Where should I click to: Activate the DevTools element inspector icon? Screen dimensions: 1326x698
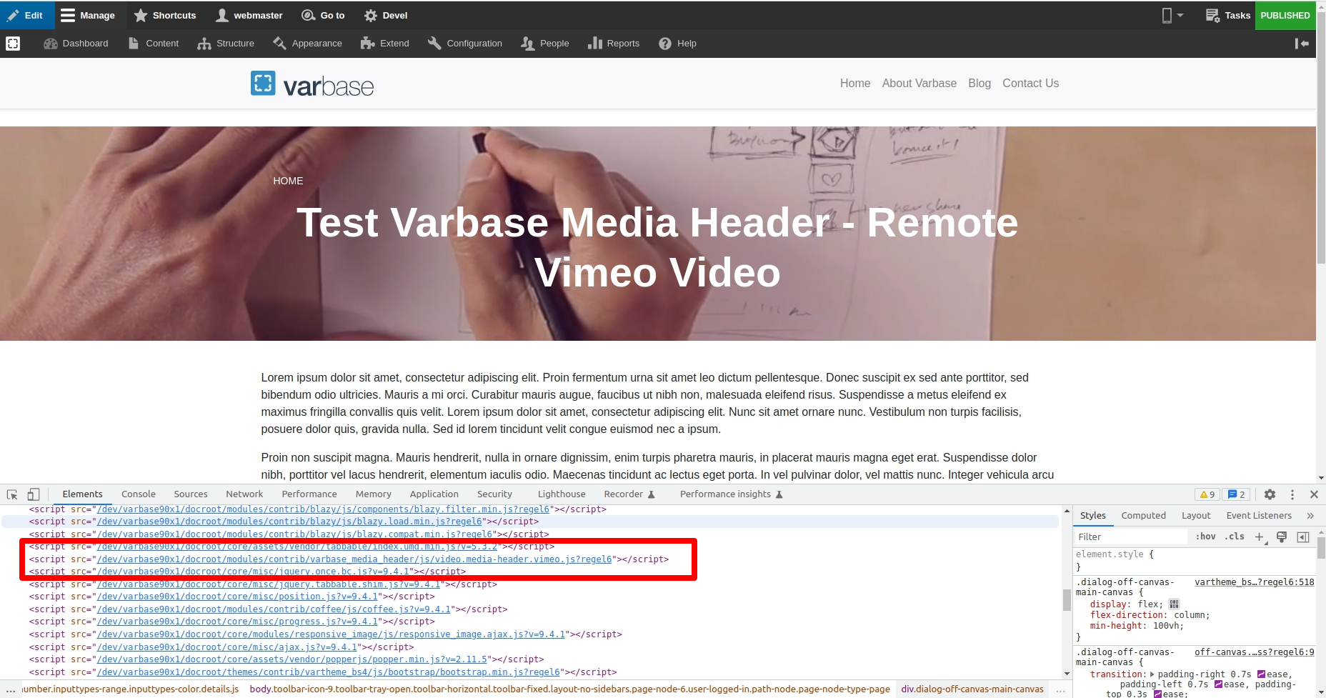(x=12, y=494)
